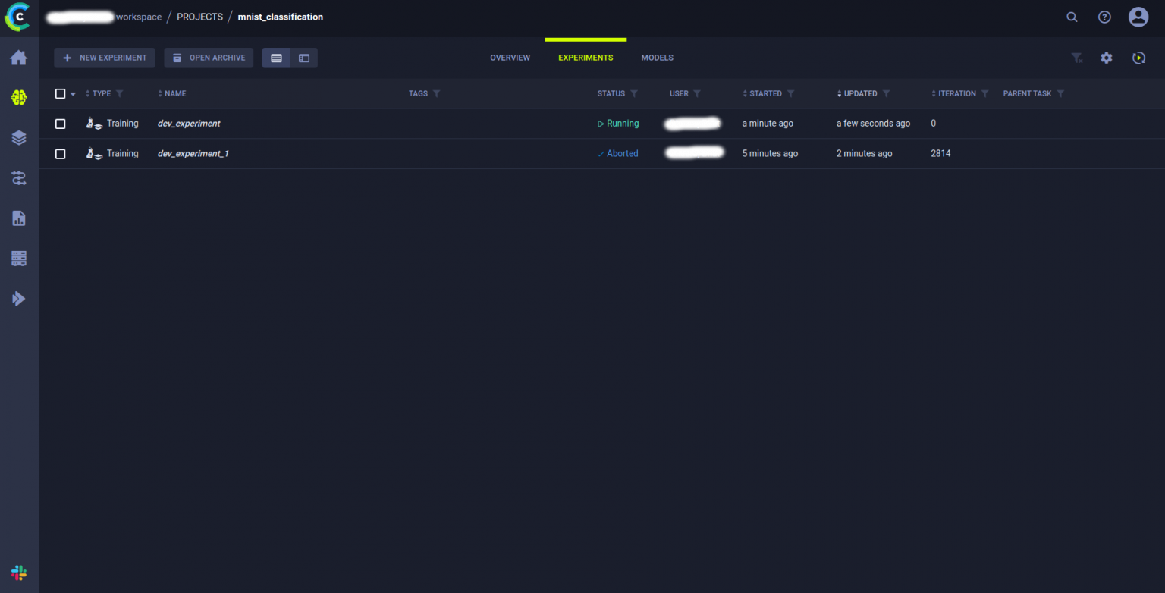Switch to the Overview tab
The image size is (1165, 593).
click(x=510, y=58)
